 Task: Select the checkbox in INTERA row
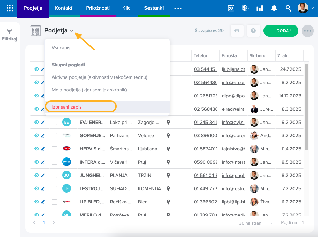54,162
